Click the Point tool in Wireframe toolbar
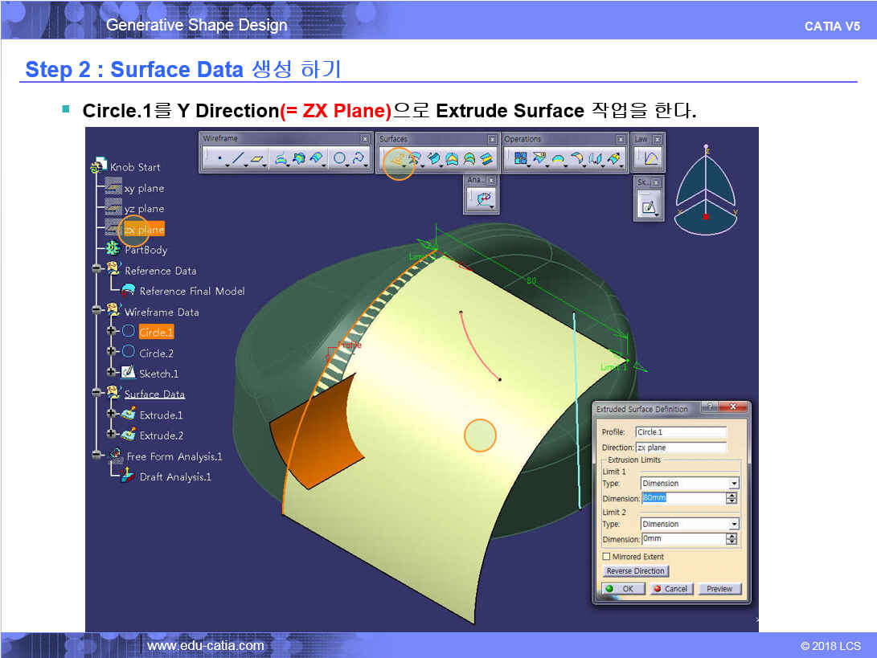Screen dimensions: 877x658 [219, 159]
